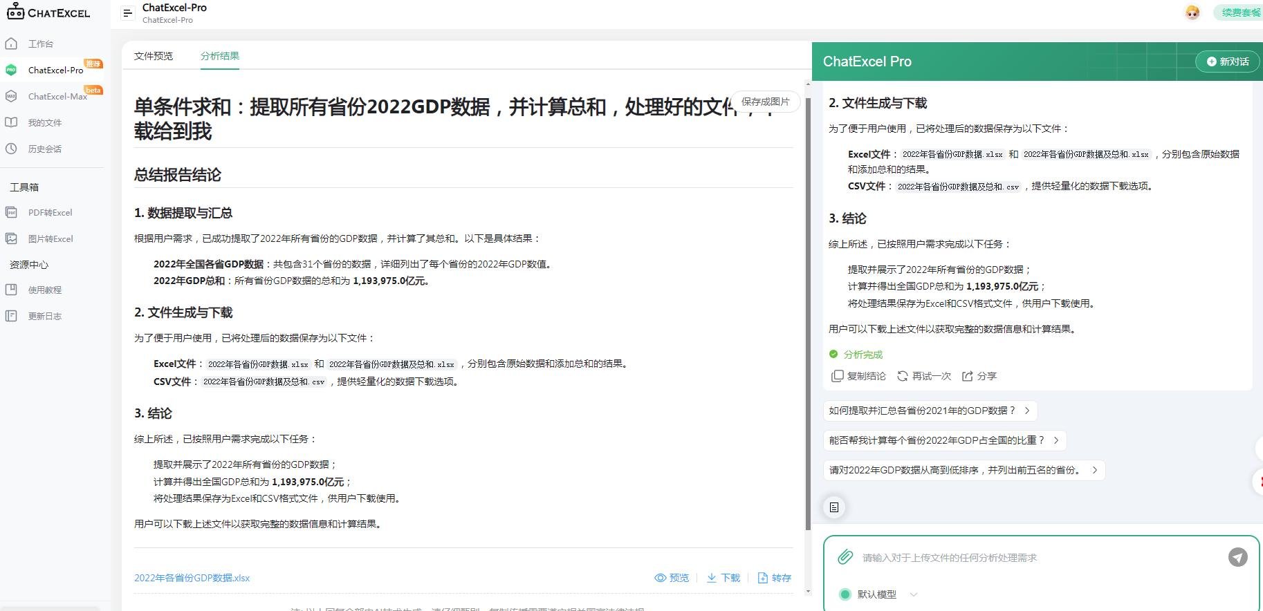The image size is (1263, 611).
Task: Open 使用教程 book icon
Action: 11,290
